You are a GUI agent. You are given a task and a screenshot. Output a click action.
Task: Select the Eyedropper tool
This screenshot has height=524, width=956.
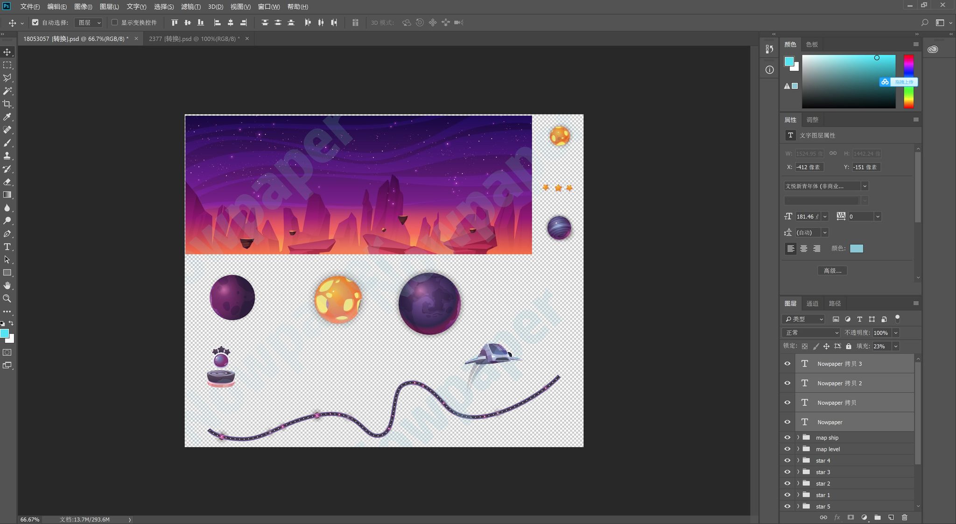(x=7, y=117)
